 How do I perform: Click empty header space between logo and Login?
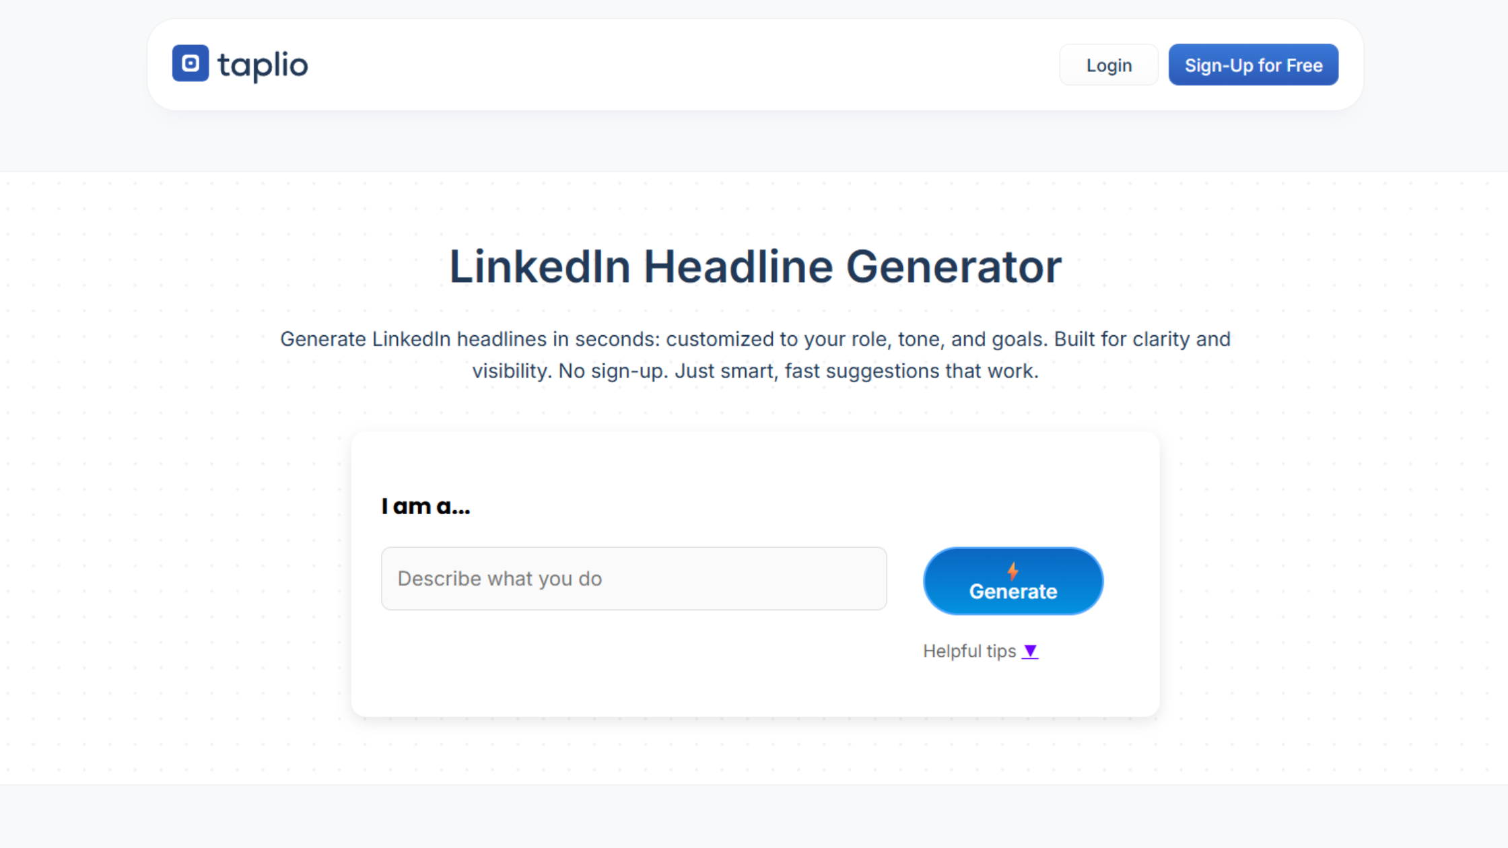[x=673, y=65]
